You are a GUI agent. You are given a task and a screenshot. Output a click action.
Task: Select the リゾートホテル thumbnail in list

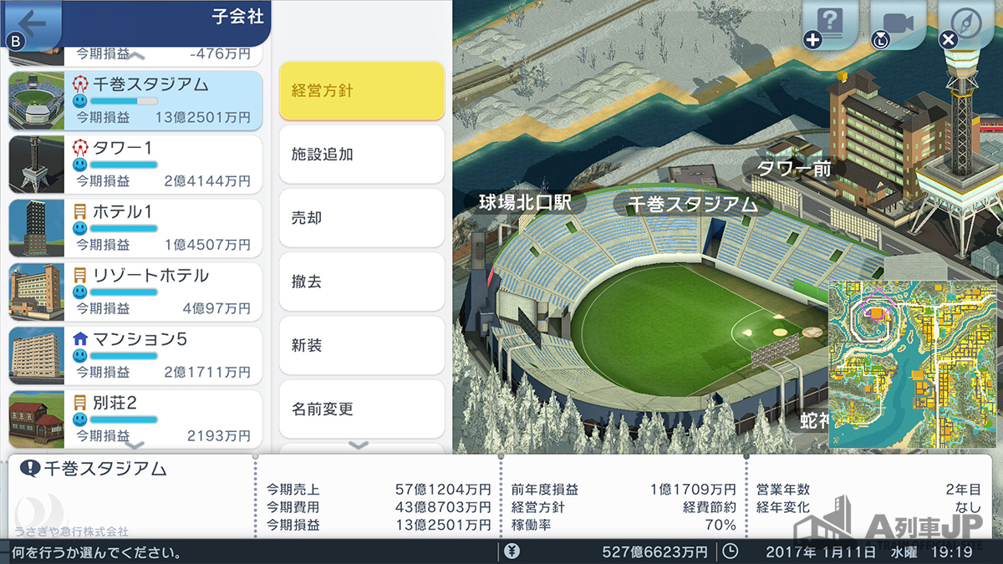[x=36, y=292]
